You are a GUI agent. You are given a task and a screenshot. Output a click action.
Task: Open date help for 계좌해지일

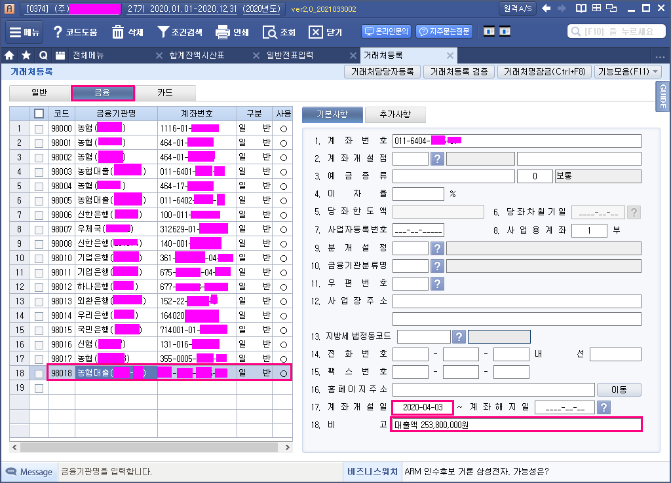click(604, 407)
